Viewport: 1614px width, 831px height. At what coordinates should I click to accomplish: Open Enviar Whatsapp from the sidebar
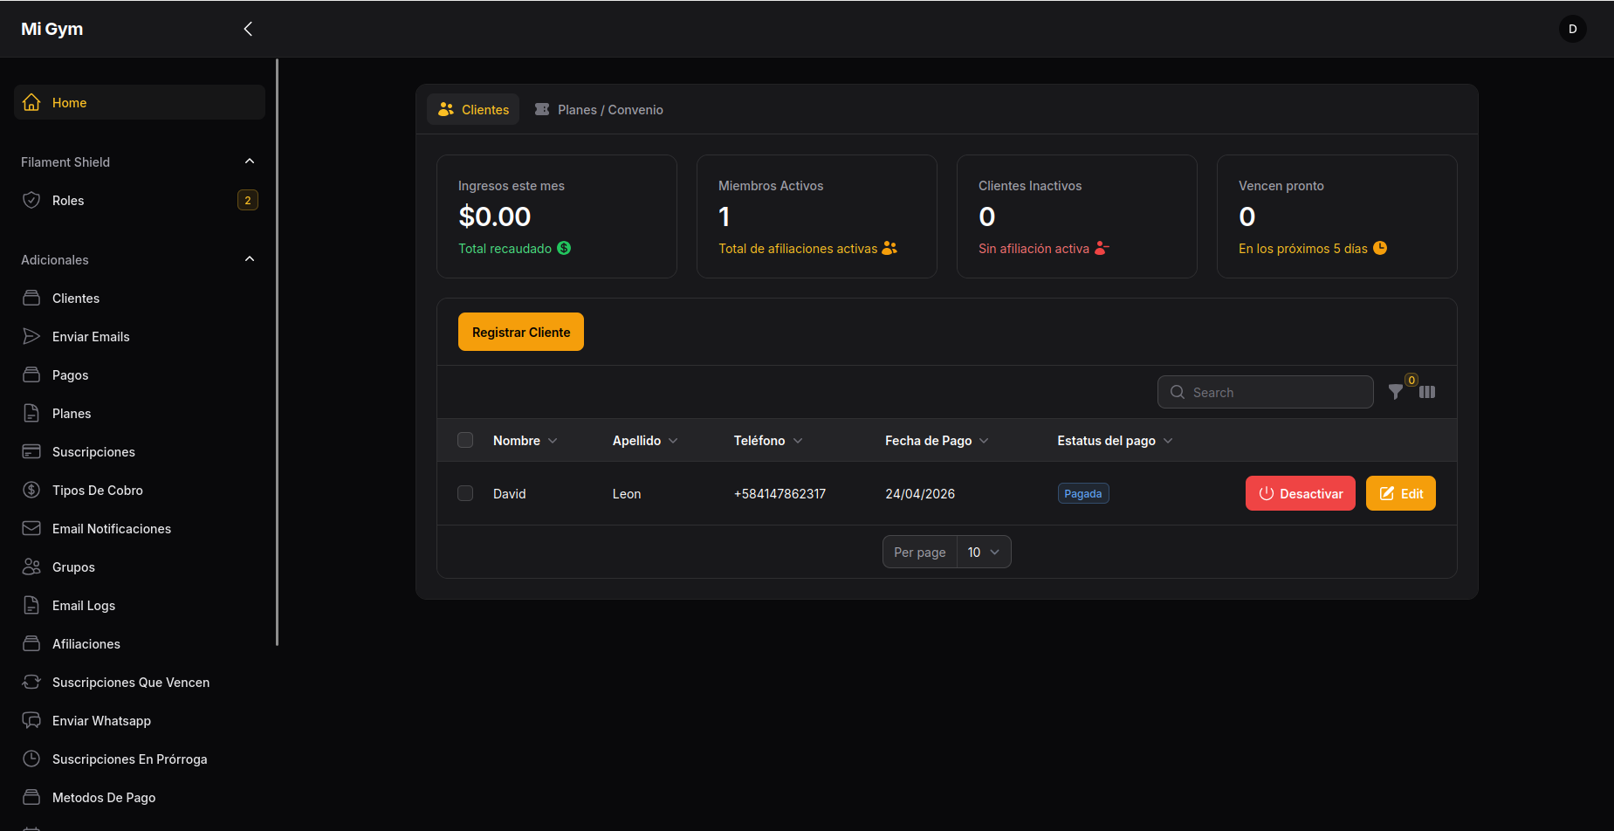pyautogui.click(x=101, y=721)
